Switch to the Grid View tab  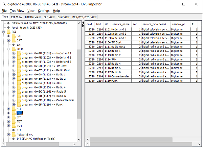(x=64, y=17)
